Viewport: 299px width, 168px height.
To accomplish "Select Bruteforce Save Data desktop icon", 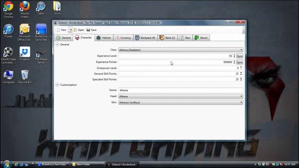I will (41, 32).
